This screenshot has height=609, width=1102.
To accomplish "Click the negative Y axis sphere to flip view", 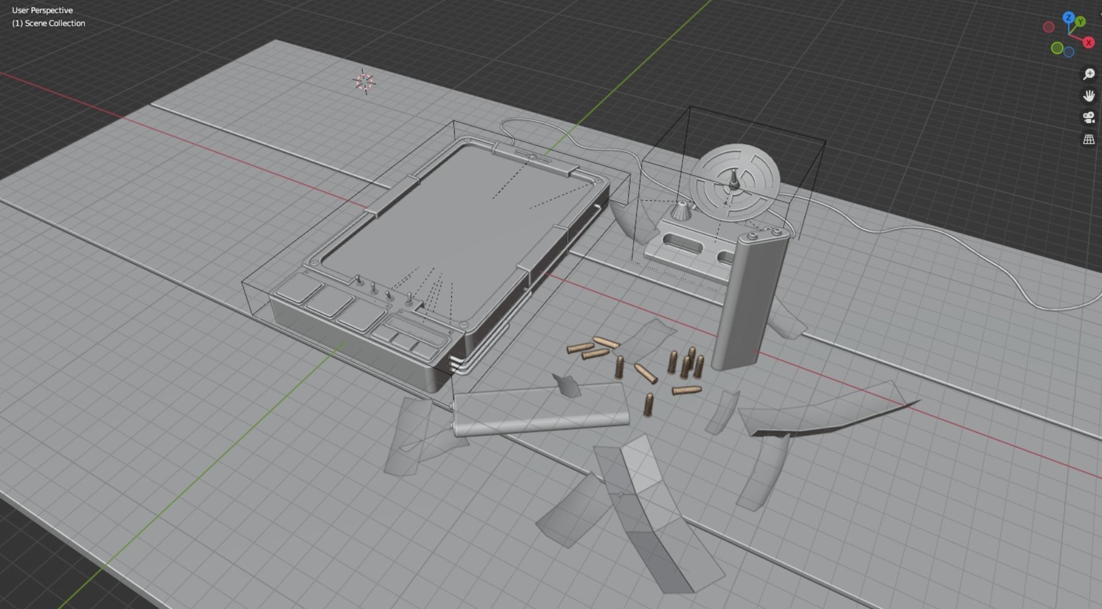I will 1057,48.
